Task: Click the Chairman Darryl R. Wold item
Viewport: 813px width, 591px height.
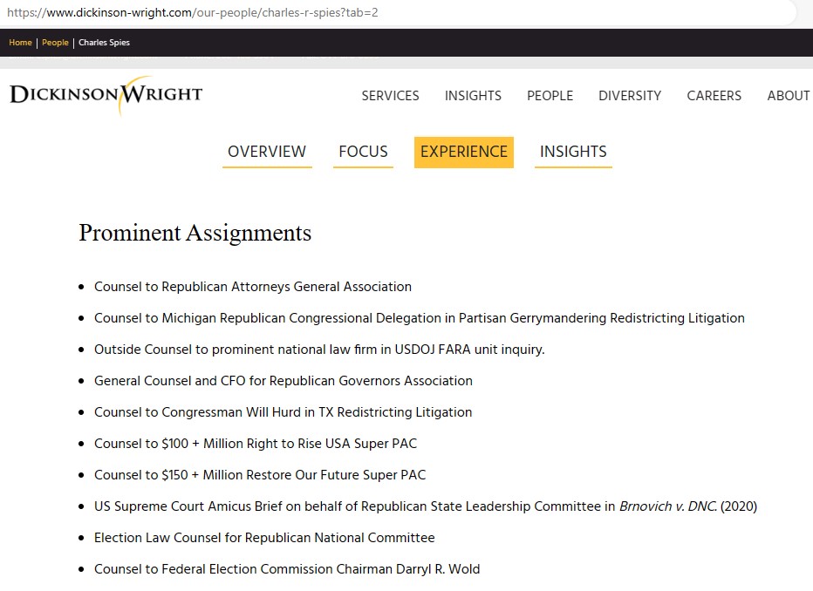Action: click(x=287, y=569)
